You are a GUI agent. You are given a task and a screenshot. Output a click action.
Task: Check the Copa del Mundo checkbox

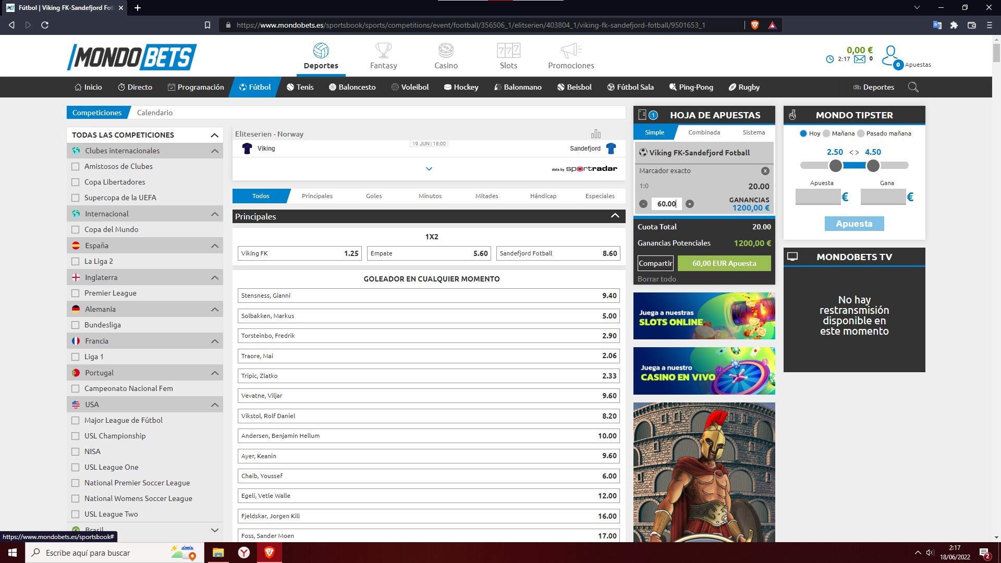(76, 229)
